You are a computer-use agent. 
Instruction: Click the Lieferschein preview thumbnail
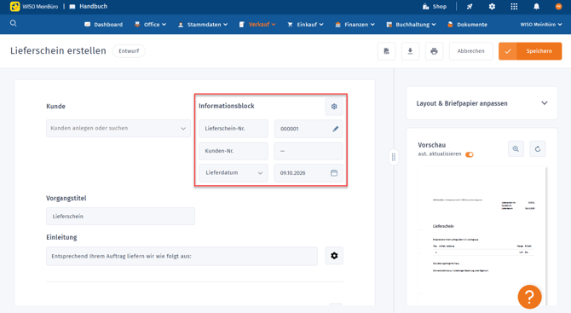[482, 235]
